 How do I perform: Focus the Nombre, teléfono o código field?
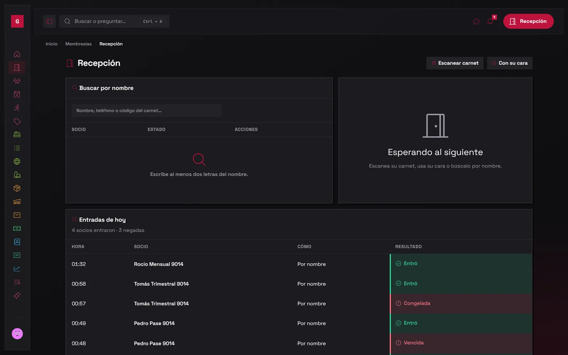147,111
